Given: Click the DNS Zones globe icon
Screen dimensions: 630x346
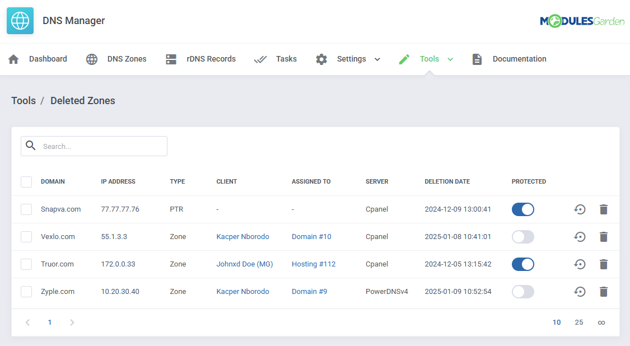Looking at the screenshot, I should pos(92,59).
